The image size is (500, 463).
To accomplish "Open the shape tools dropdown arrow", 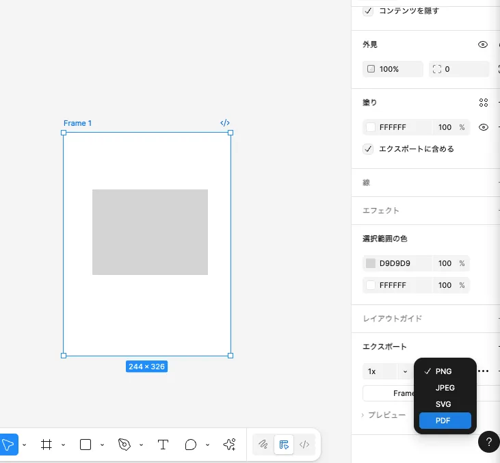I will coord(102,445).
